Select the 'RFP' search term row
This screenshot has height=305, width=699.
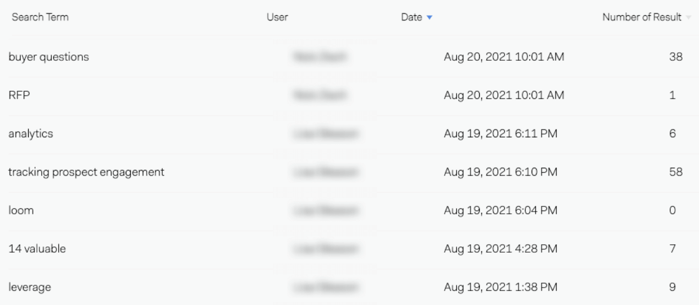click(x=19, y=96)
